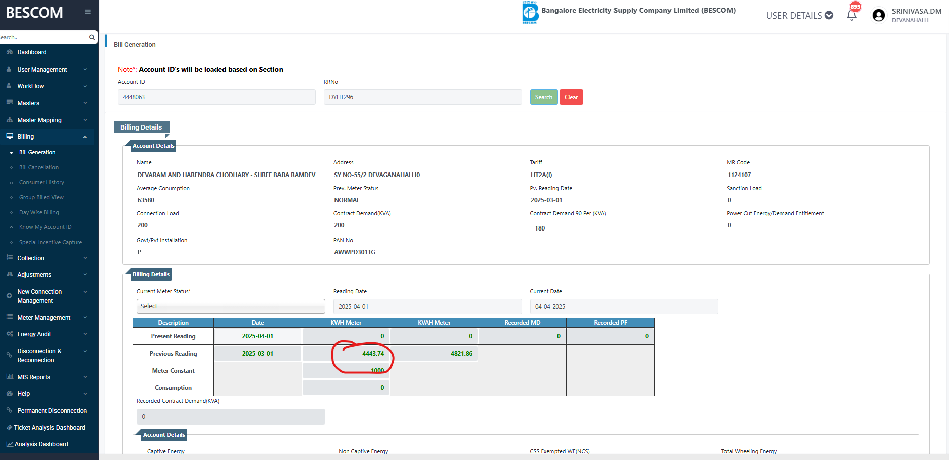The image size is (949, 460).
Task: Expand Meter Management chevron
Action: pos(85,318)
